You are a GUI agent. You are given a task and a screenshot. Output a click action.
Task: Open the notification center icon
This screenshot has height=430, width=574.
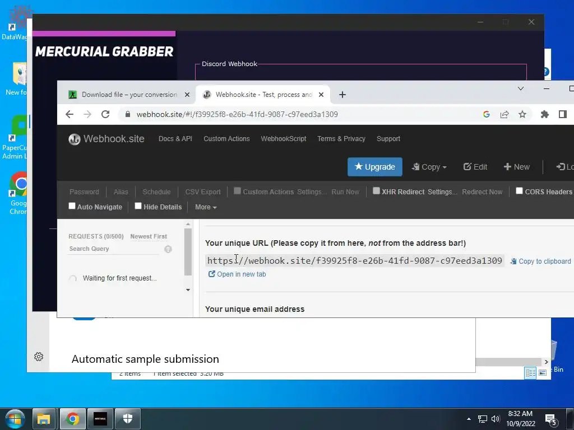tap(551, 419)
